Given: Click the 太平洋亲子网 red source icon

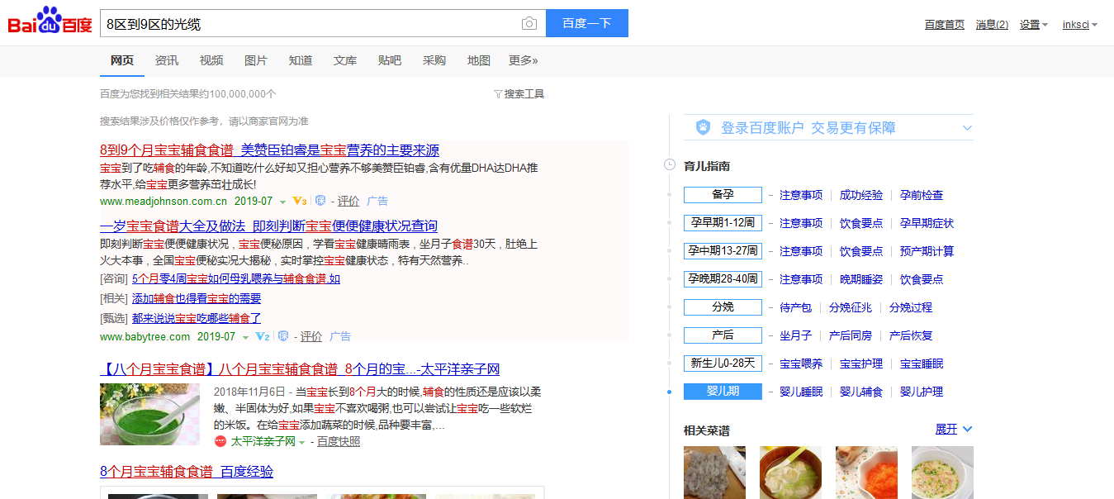Looking at the screenshot, I should (x=220, y=441).
